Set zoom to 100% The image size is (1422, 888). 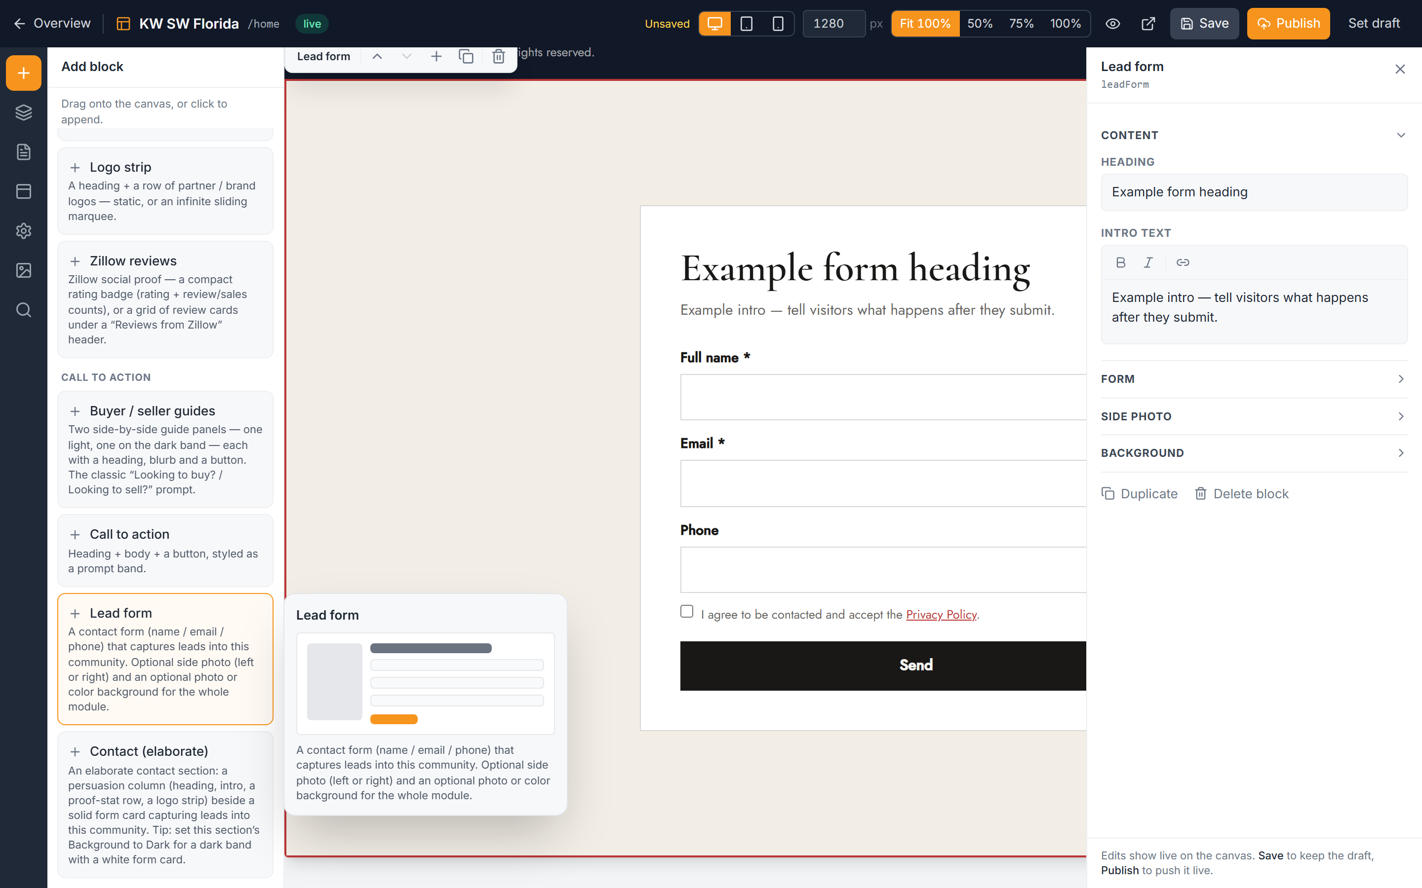coord(1066,24)
